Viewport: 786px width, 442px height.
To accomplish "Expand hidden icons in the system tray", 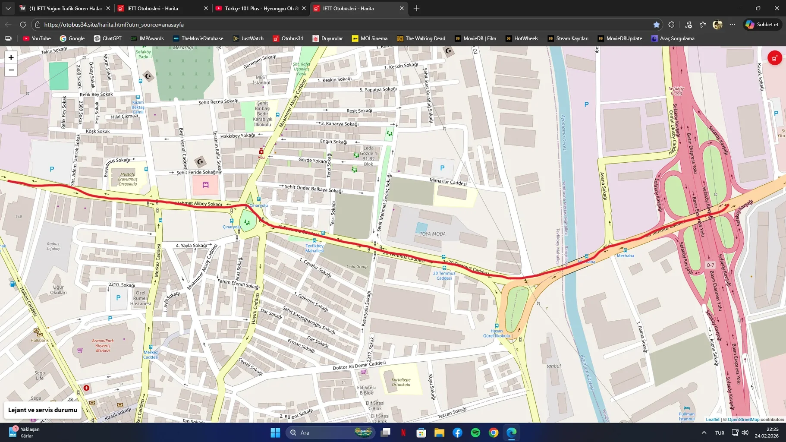I will [x=704, y=432].
